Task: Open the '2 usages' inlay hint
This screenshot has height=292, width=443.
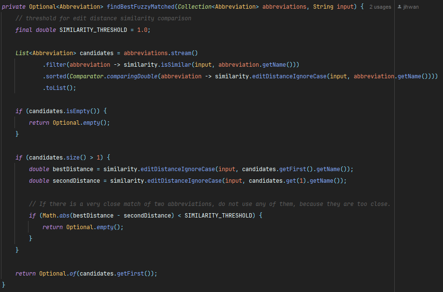Action: point(380,7)
